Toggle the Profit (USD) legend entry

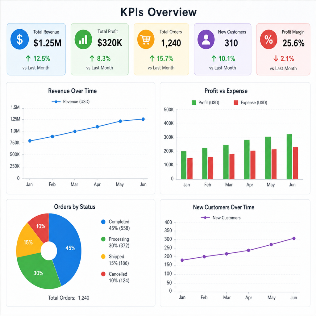coord(205,102)
